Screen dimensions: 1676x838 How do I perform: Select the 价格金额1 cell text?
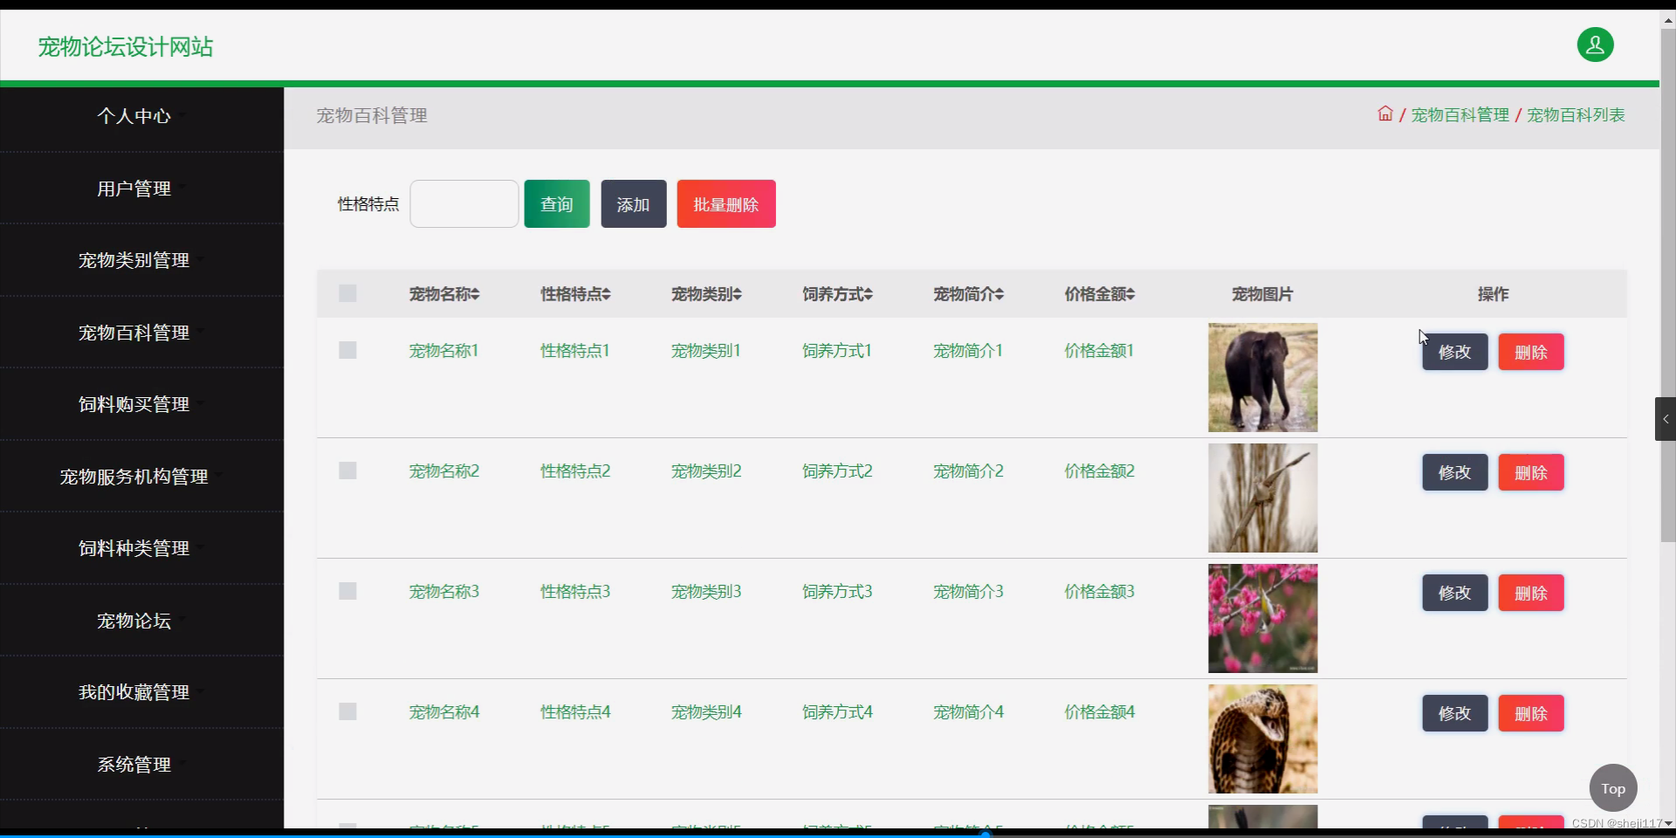(x=1099, y=351)
